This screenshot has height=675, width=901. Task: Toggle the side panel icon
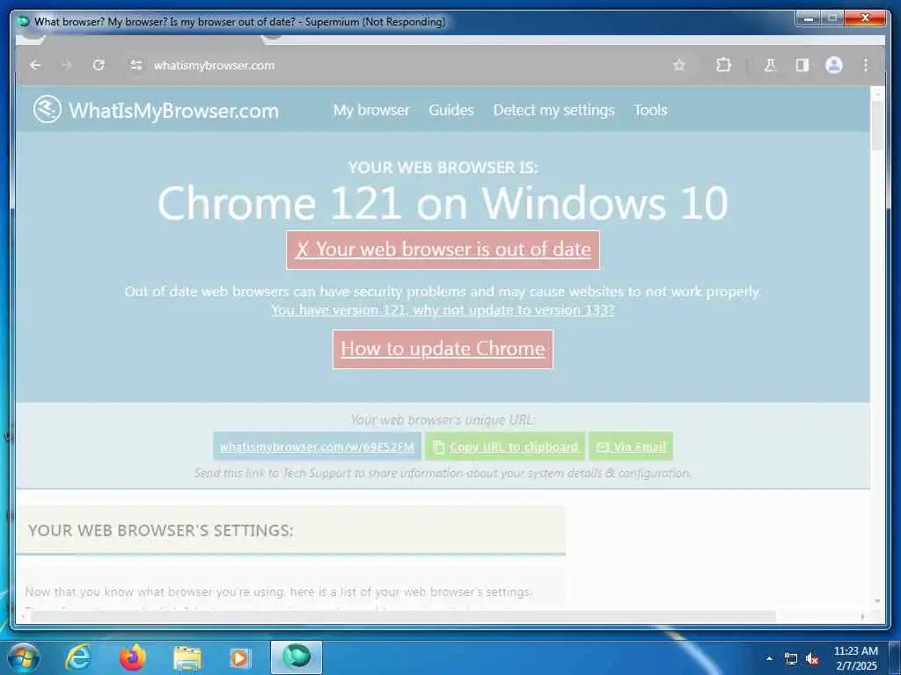click(802, 65)
